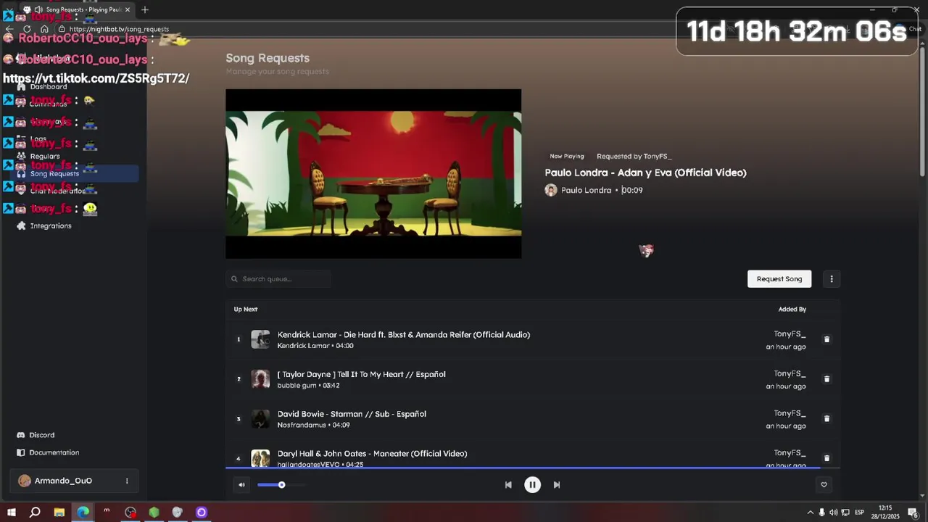Open Taylor Dayne song thumbnail
The image size is (928, 522).
pos(260,379)
